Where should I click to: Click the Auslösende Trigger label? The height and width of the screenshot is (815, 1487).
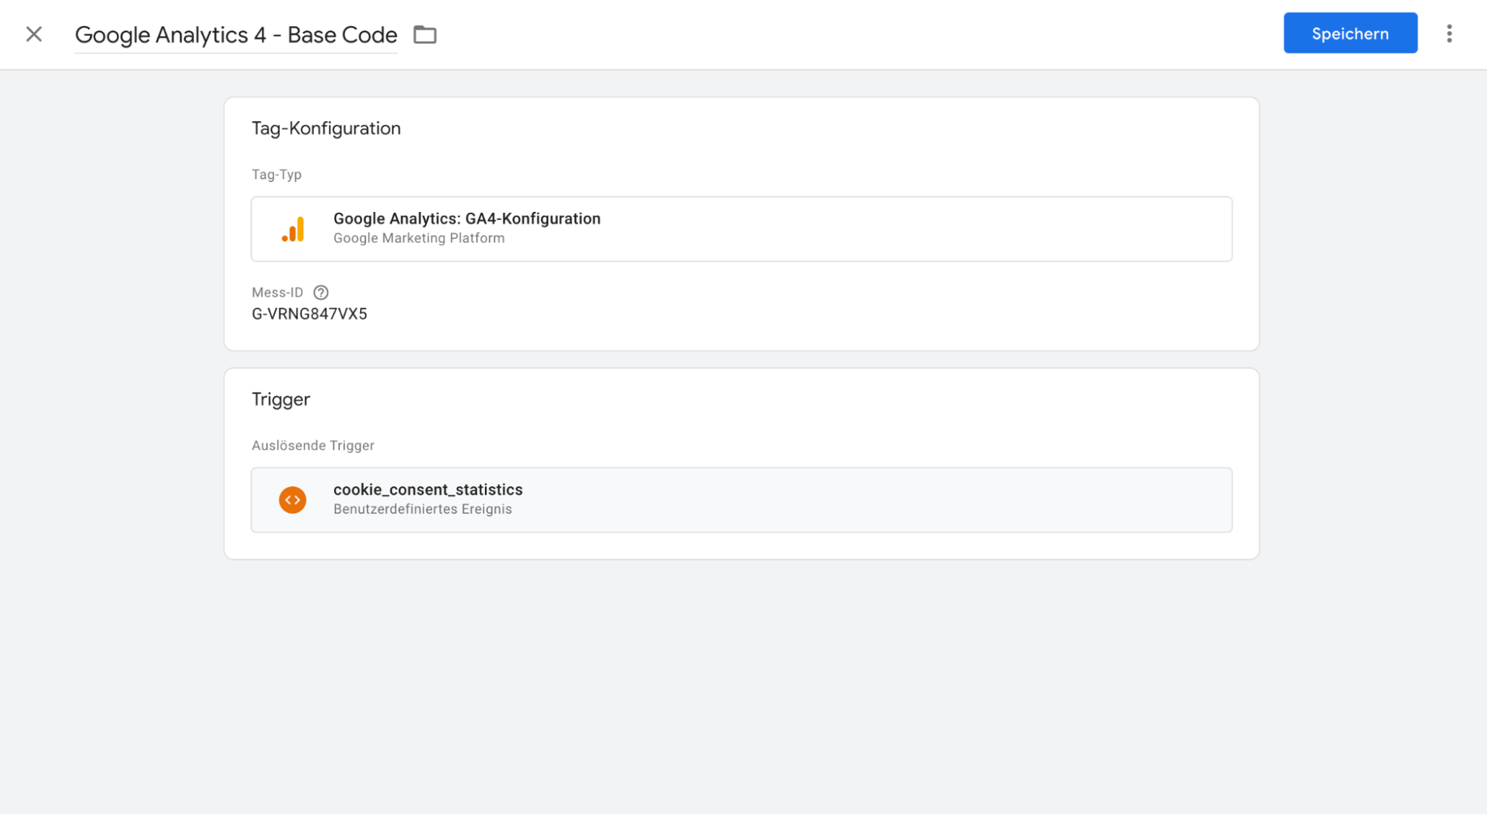tap(313, 445)
